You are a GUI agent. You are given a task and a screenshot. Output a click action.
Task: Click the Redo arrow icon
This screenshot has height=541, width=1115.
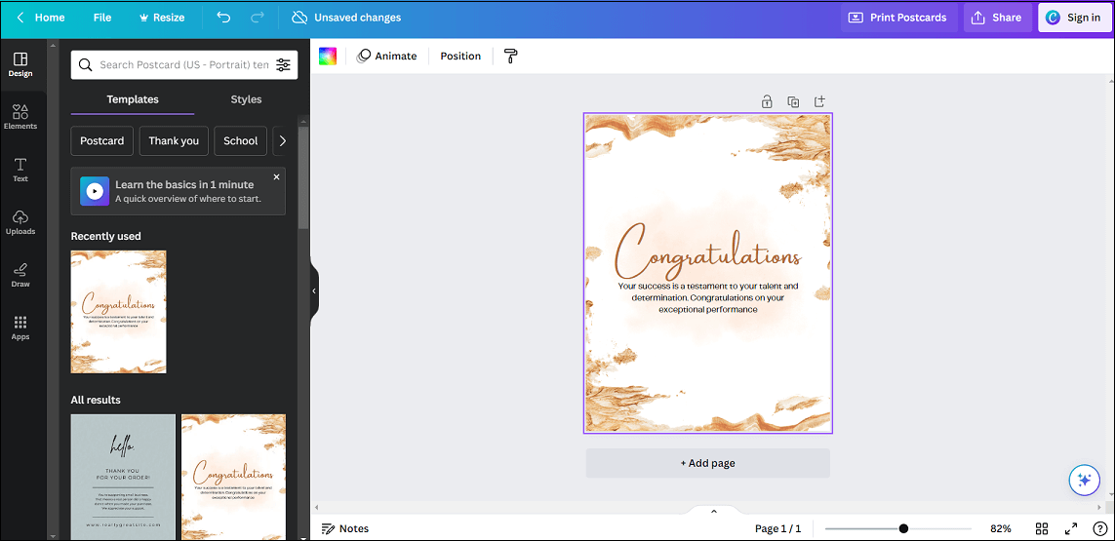pos(258,18)
